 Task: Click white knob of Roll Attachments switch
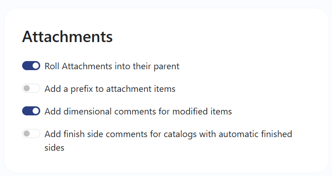point(36,66)
